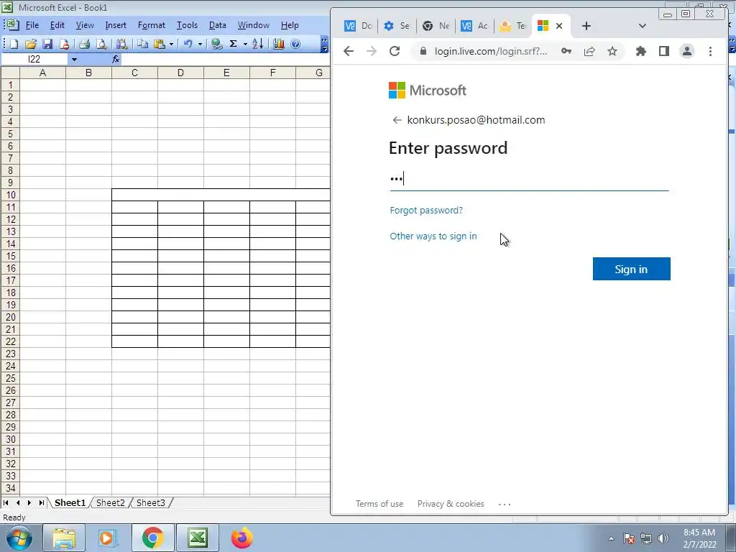Paste using Excel's clipboard Paste icon

pyautogui.click(x=160, y=44)
